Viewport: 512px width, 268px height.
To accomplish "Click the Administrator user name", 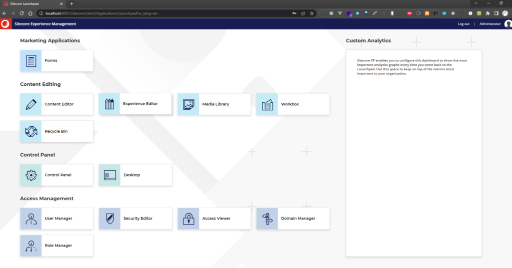I will pyautogui.click(x=489, y=24).
